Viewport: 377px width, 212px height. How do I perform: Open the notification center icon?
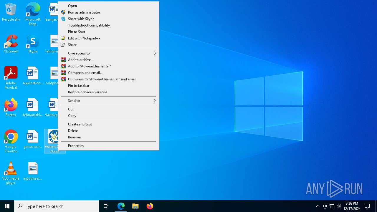point(367,206)
